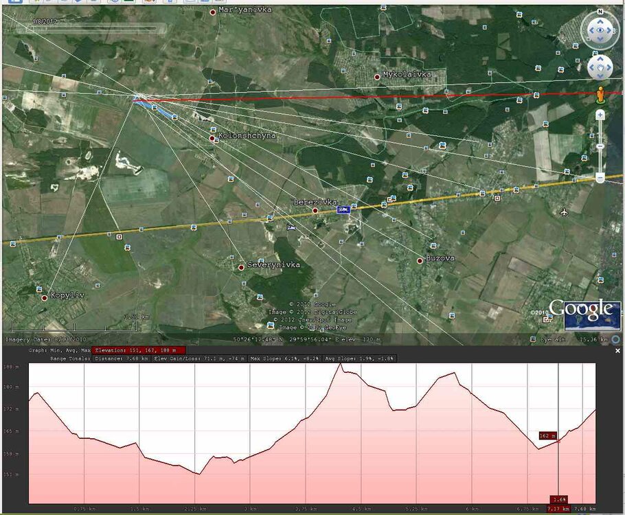
Task: Click the square target icon on the highway right
Action: click(497, 198)
